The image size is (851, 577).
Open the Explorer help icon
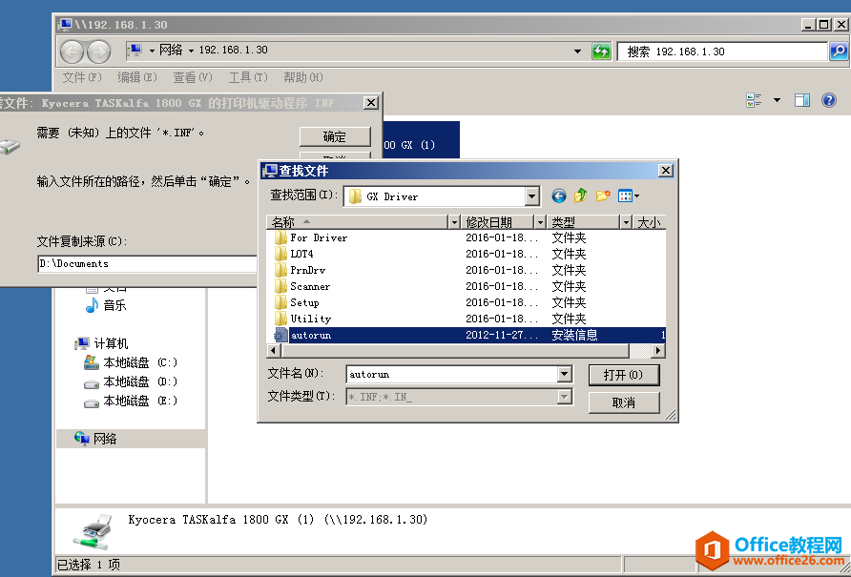coord(829,100)
